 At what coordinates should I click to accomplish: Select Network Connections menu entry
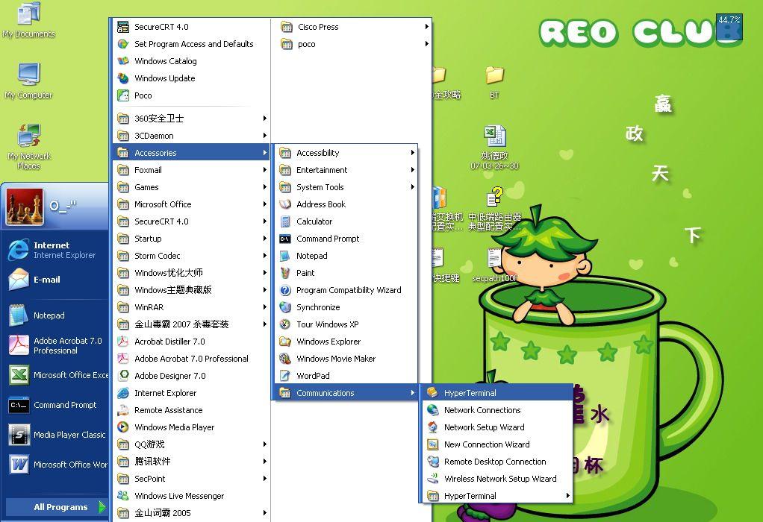(x=481, y=409)
